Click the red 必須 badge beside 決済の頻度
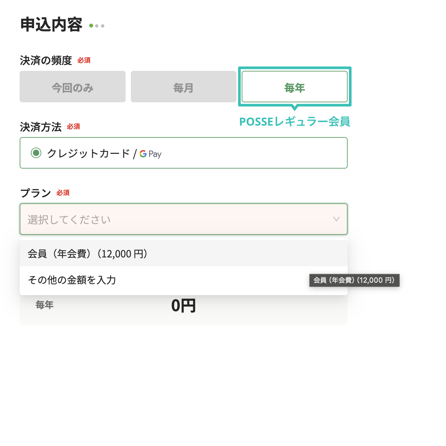The image size is (446, 446). tap(84, 60)
